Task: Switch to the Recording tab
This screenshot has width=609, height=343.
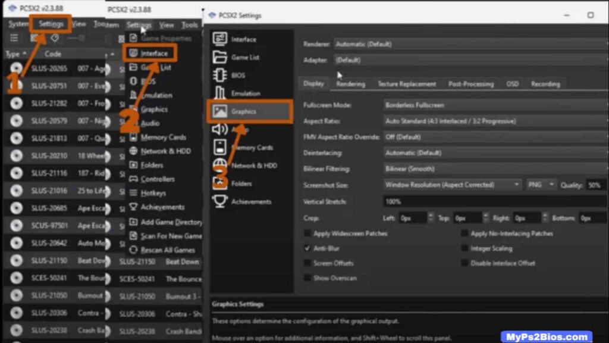Action: [x=545, y=84]
